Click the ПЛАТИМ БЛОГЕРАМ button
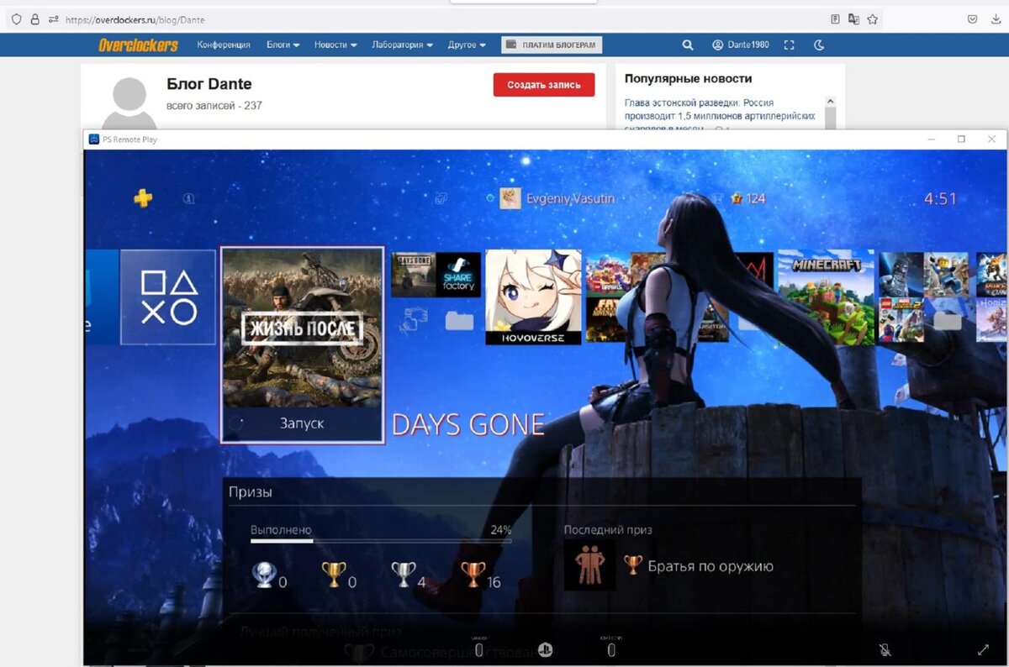The height and width of the screenshot is (667, 1009). point(552,45)
